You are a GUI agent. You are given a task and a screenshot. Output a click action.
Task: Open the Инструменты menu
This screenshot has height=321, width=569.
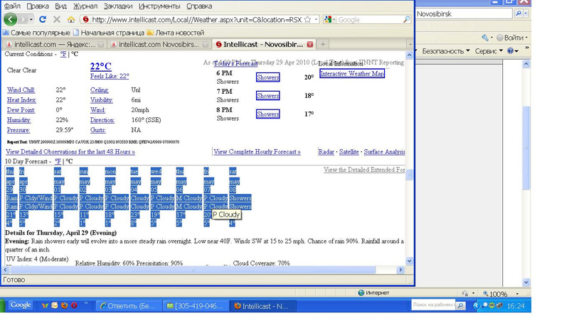pos(159,6)
